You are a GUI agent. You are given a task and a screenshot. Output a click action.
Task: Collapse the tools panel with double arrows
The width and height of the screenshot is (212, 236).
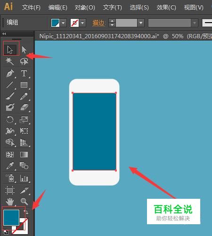click(x=4, y=34)
